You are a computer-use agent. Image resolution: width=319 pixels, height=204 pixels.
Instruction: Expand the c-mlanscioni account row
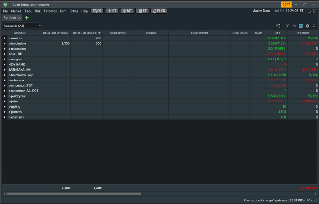(5, 49)
